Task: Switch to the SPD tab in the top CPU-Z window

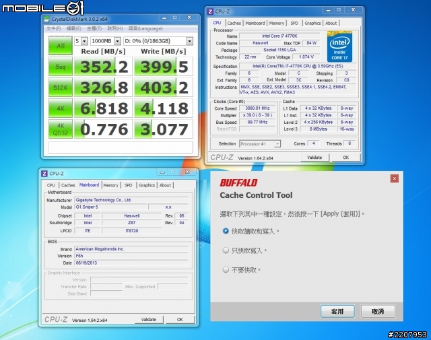Action: (x=294, y=24)
